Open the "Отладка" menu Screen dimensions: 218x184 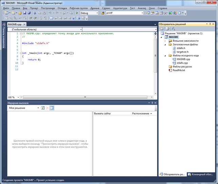(x=62, y=8)
